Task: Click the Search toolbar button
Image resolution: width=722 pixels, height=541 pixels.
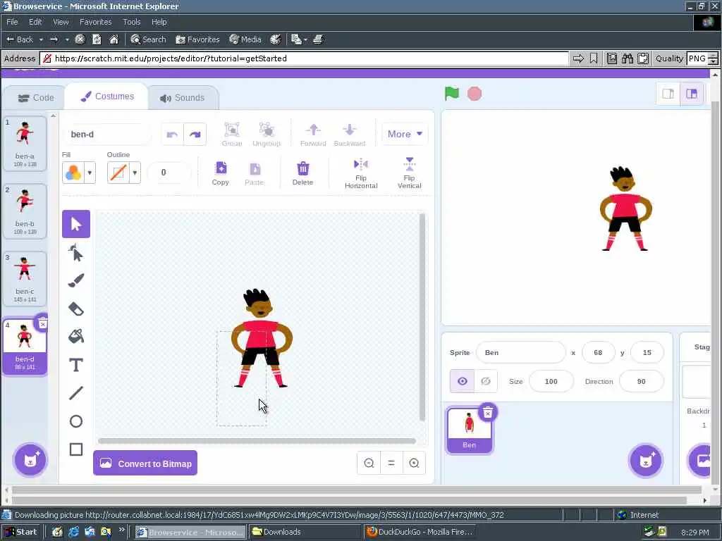Action: tap(148, 39)
